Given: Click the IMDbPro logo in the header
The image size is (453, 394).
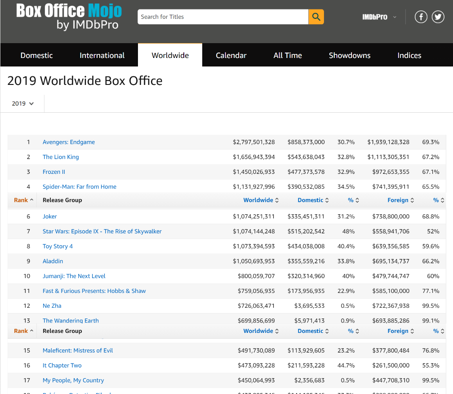Looking at the screenshot, I should pos(375,17).
